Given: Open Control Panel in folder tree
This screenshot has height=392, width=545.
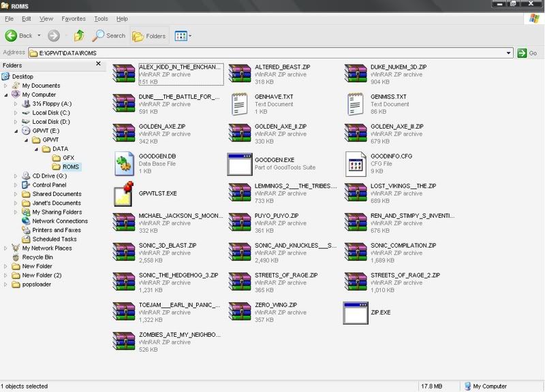Looking at the screenshot, I should (44, 184).
